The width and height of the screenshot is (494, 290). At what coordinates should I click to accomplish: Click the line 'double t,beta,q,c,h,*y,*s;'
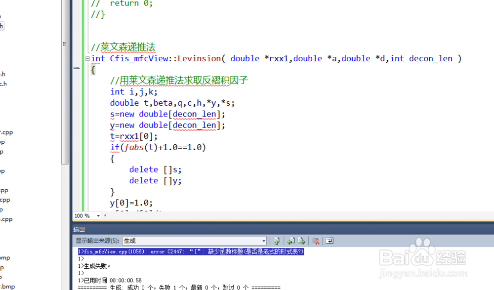172,103
